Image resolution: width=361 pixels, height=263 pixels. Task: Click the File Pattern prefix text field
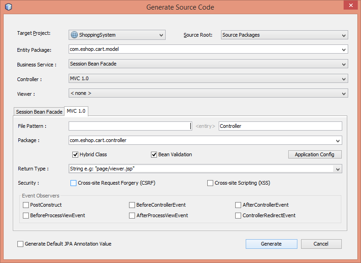[129, 126]
